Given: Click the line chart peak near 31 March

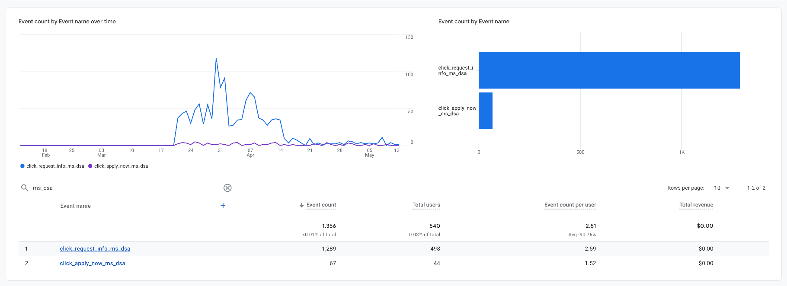Looking at the screenshot, I should pos(216,59).
